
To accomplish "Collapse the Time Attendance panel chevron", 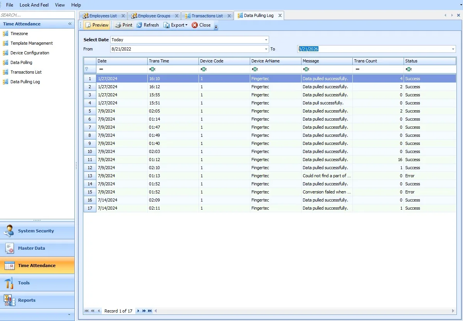I will click(70, 24).
